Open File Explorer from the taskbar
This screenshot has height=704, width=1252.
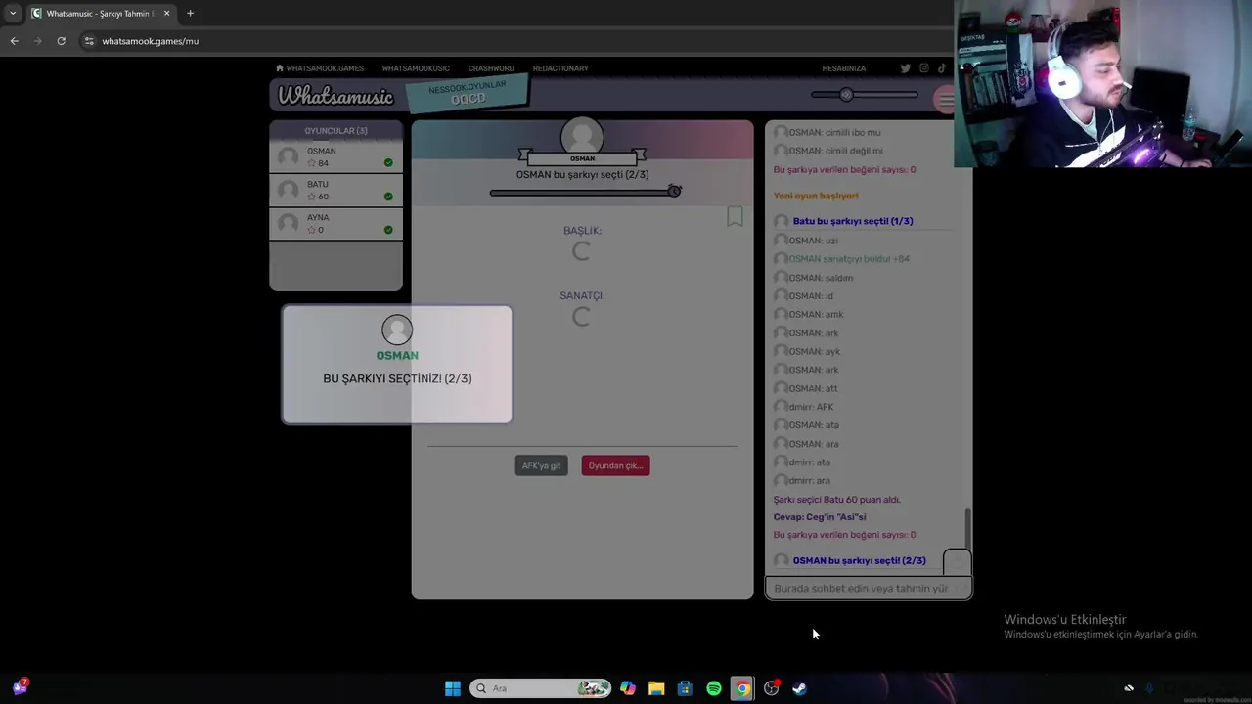click(656, 688)
